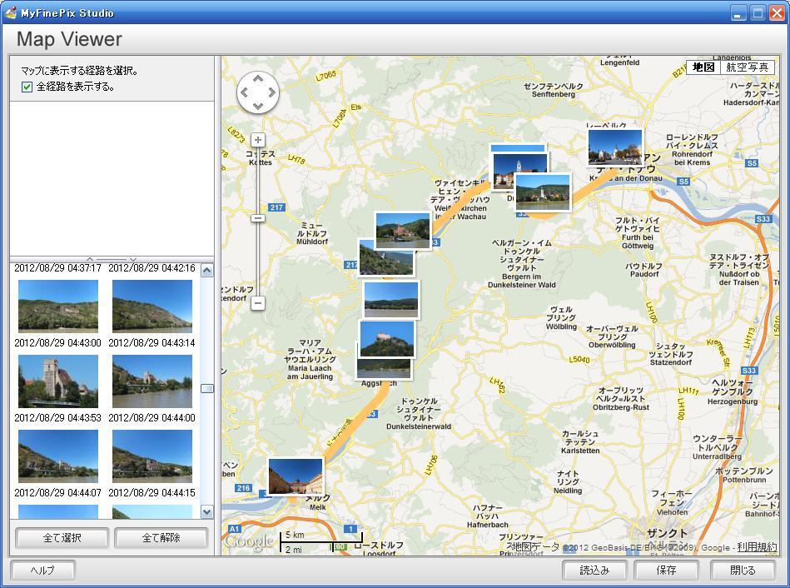This screenshot has width=790, height=588.
Task: Click the map zoom slider handle
Action: coord(258,217)
